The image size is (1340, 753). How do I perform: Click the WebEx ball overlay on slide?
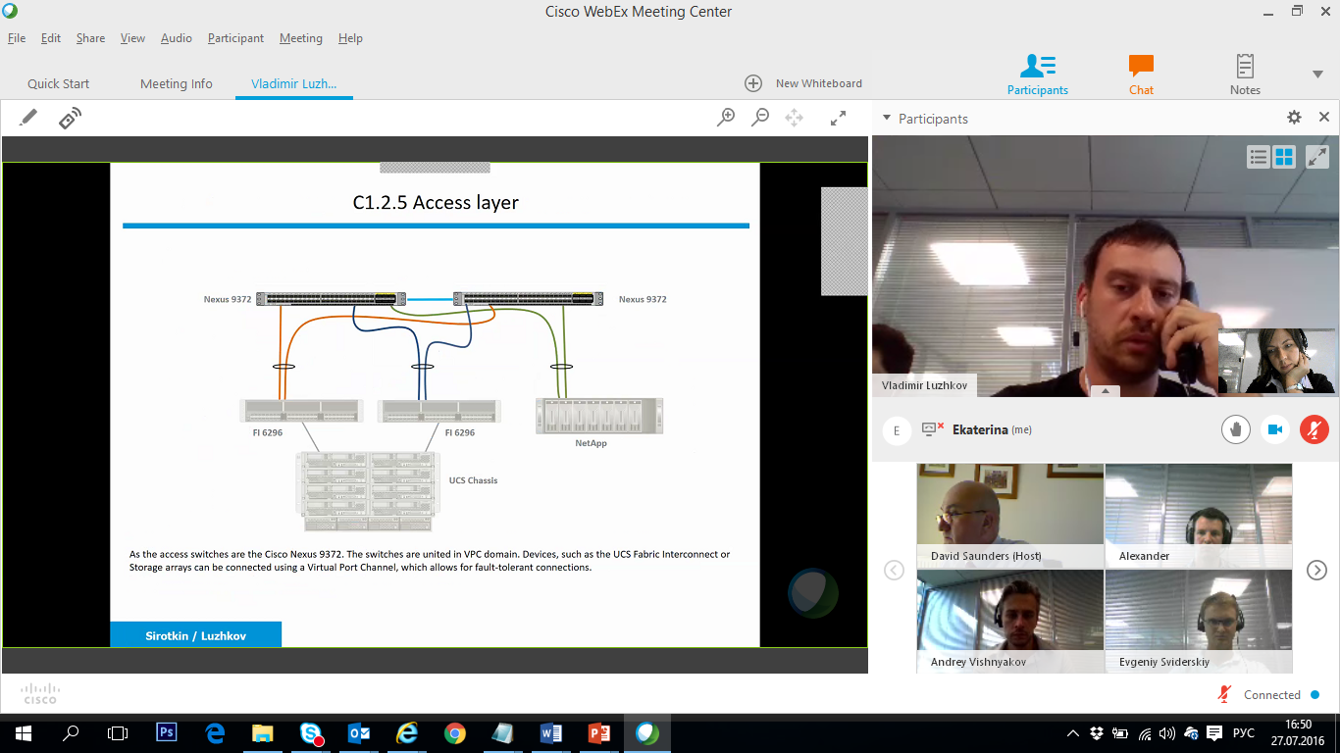[813, 593]
